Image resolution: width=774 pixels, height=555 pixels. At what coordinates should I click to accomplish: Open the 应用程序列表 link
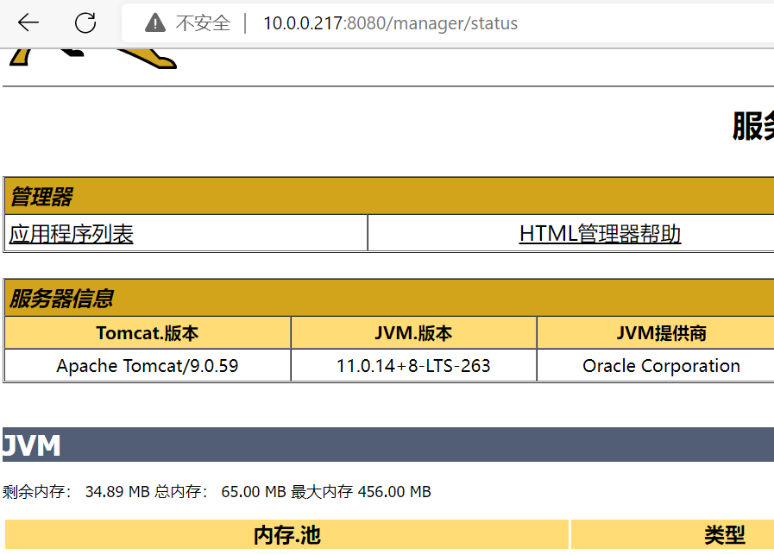(x=71, y=234)
